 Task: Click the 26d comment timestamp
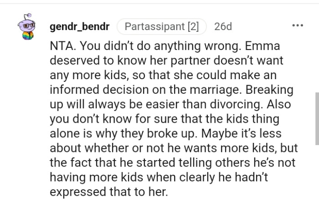tap(223, 26)
